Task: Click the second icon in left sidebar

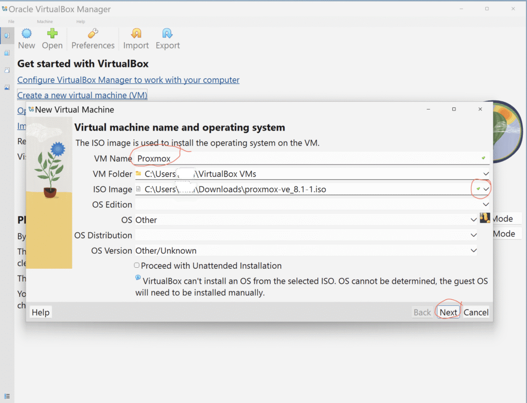Action: click(x=7, y=53)
